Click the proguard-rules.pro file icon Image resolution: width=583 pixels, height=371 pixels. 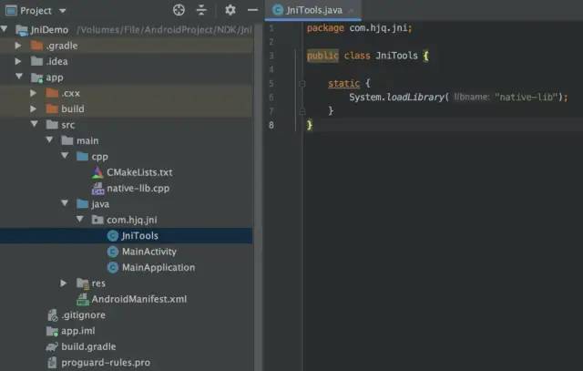coord(53,363)
